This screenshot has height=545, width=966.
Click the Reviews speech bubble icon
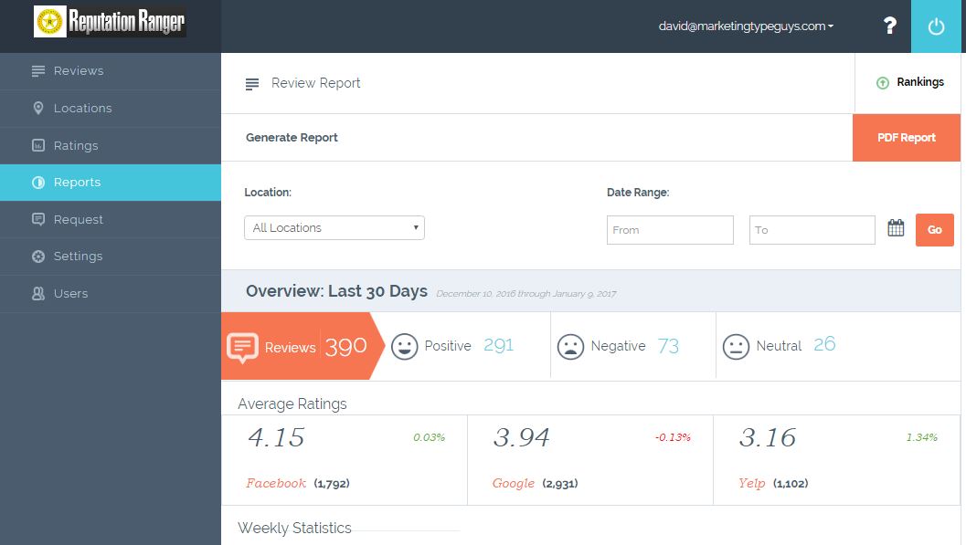coord(242,348)
